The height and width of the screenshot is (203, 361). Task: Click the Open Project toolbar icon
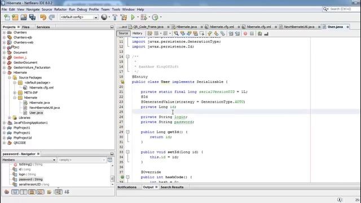coord(24,17)
